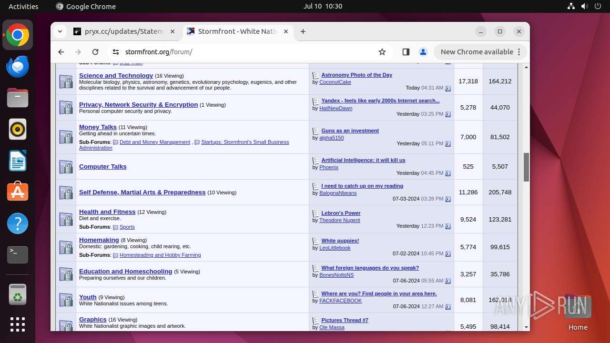Launch LibreOffice Writer from dock

pyautogui.click(x=18, y=161)
